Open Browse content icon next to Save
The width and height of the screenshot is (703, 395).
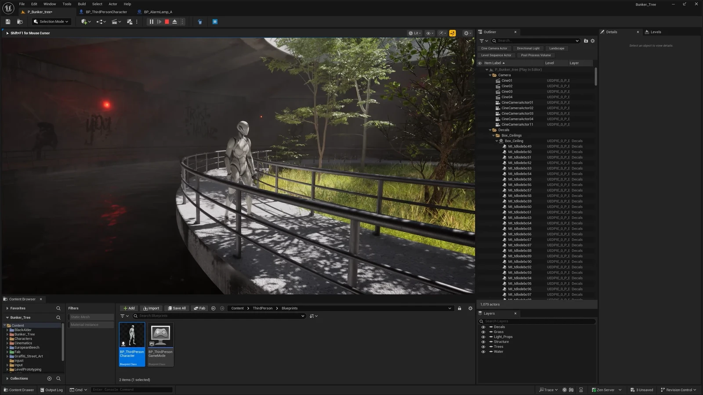click(x=20, y=22)
